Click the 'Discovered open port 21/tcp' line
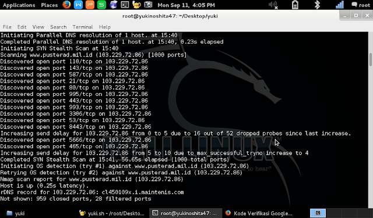This screenshot has height=218, width=373. click(72, 81)
